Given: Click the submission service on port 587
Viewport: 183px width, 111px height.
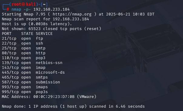Looking at the screenshot, I should 48,82.
